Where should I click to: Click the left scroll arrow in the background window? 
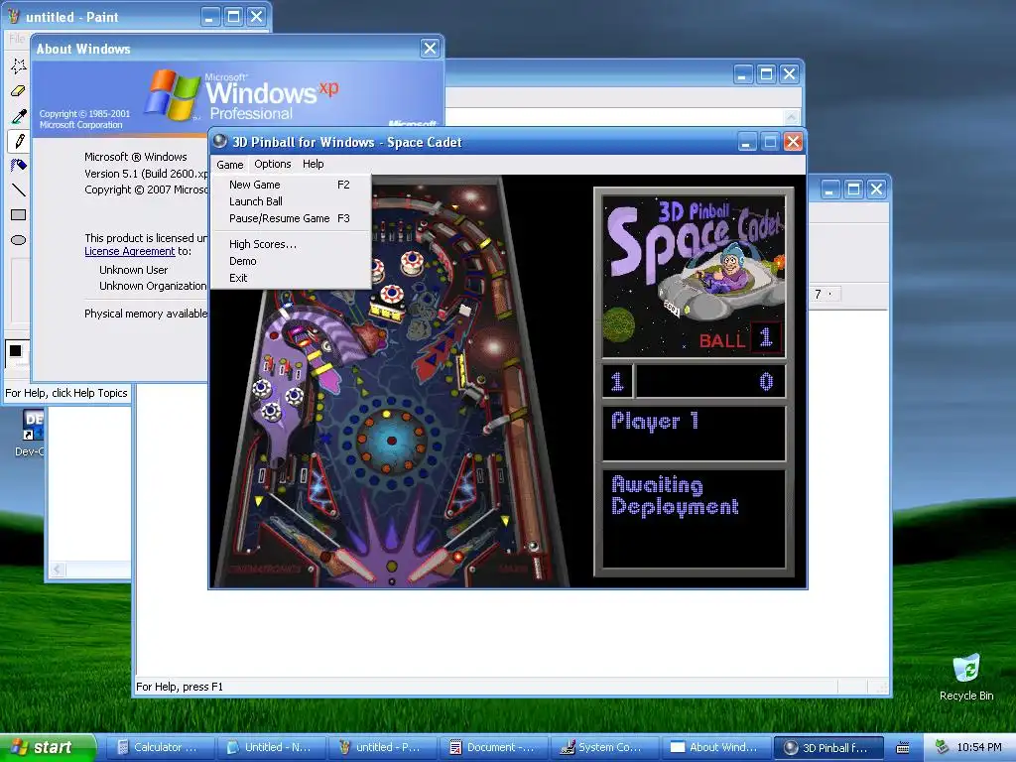tap(58, 570)
